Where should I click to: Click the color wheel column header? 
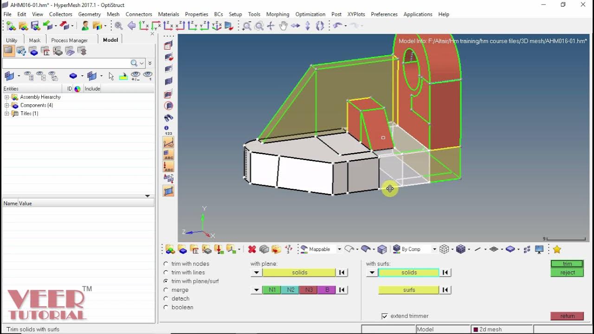(x=77, y=89)
